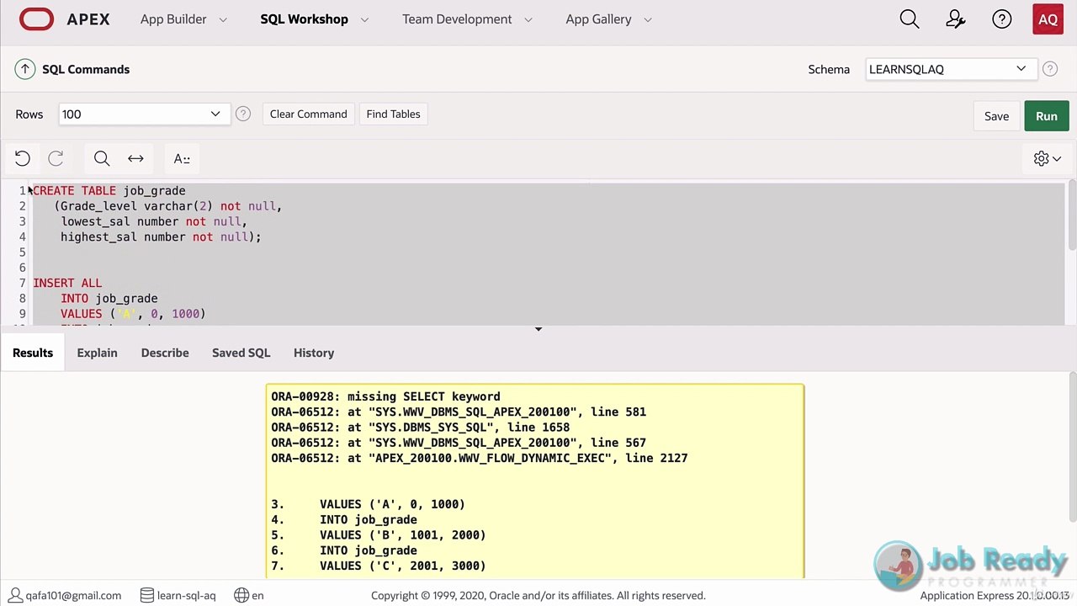Viewport: 1077px width, 606px height.
Task: Click the SQL Commands breadcrumb title
Action: tap(86, 69)
